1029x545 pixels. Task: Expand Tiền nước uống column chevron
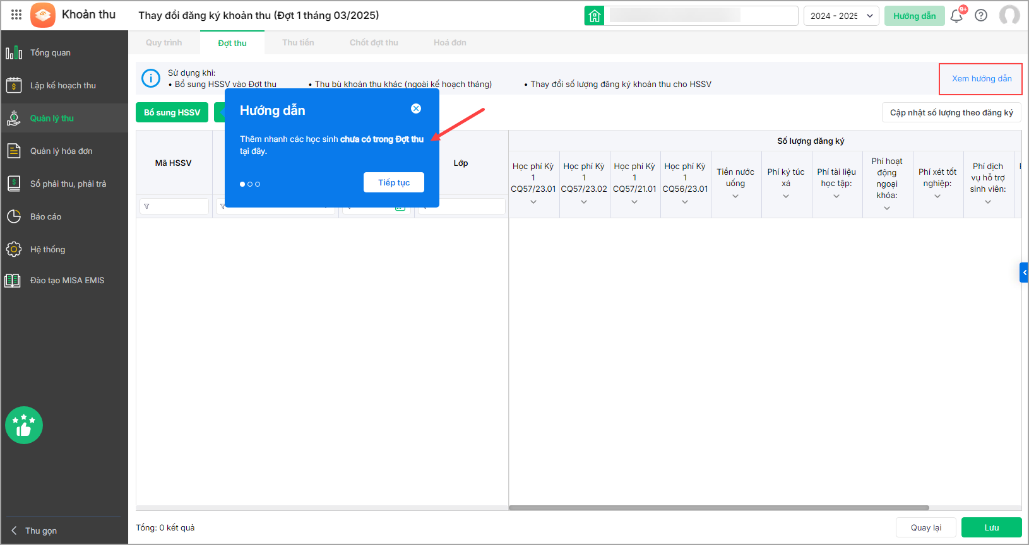point(735,196)
